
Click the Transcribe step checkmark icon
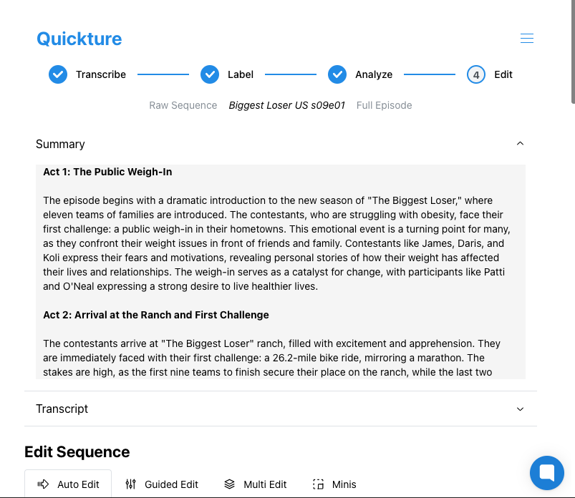(58, 74)
